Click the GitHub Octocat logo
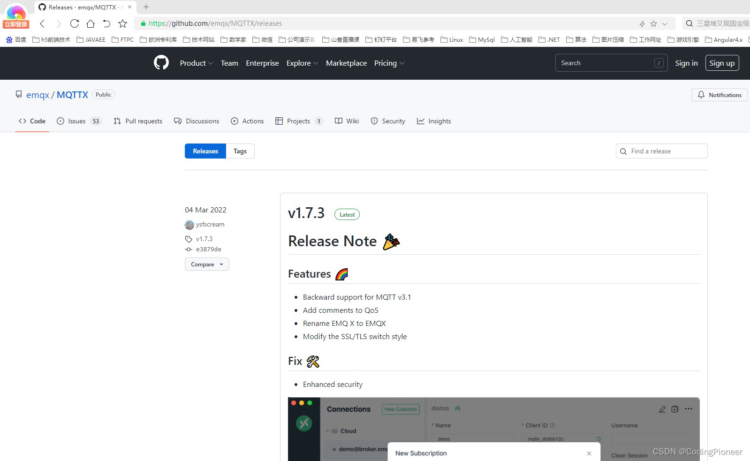Screen dimensions: 750x461 (x=161, y=62)
